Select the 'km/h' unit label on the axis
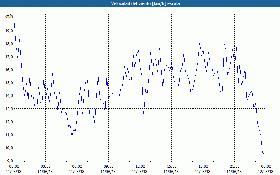Image resolution: width=280 pixels, height=175 pixels. coord(9,16)
